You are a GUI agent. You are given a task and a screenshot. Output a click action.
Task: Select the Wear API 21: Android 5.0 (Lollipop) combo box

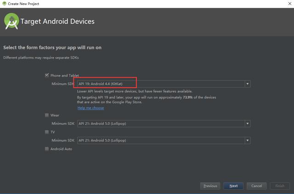click(x=164, y=123)
